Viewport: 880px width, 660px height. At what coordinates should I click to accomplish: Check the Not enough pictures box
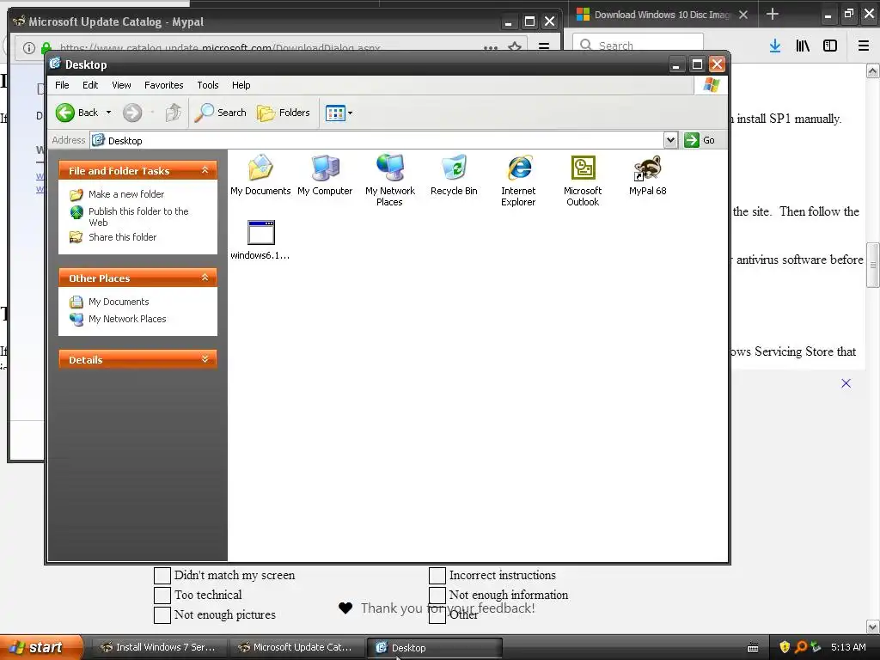coord(162,614)
